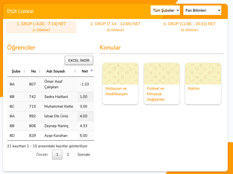Select the 1. GRUP tab
This screenshot has width=233, height=174.
pyautogui.click(x=41, y=27)
